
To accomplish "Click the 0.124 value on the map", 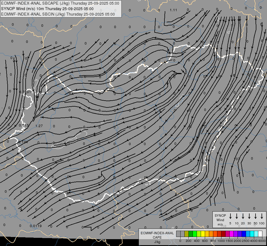I will coord(23,142).
